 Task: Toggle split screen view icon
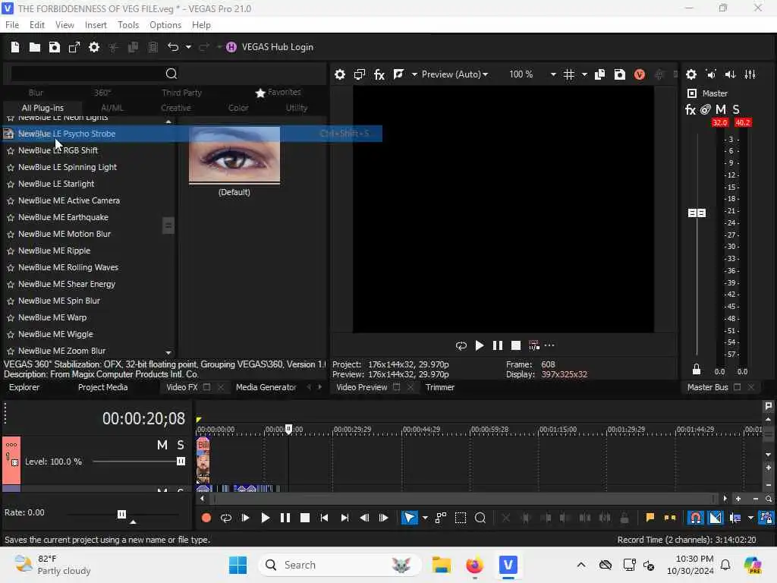tap(398, 74)
